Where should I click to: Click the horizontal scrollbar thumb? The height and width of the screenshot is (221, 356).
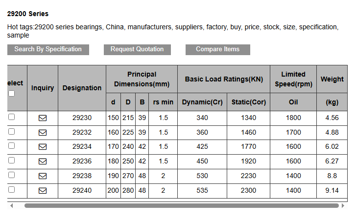click(x=182, y=205)
